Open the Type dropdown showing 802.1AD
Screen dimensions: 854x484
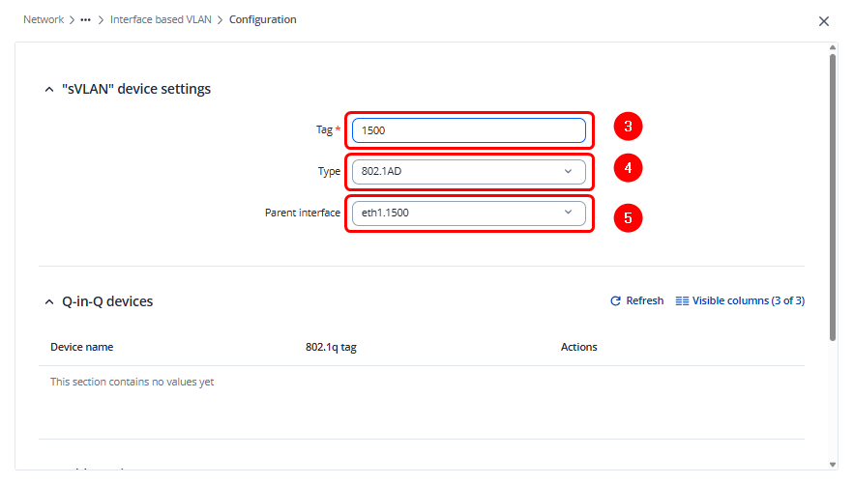coord(469,172)
